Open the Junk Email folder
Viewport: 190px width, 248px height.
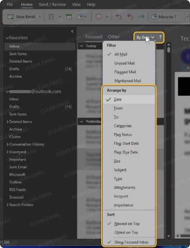18,167
